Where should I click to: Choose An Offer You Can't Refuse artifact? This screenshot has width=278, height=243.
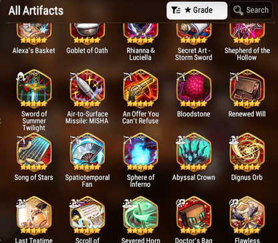[140, 89]
